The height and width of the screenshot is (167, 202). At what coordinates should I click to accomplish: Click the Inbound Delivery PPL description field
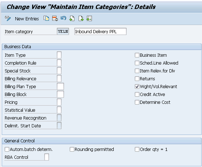[100, 31]
